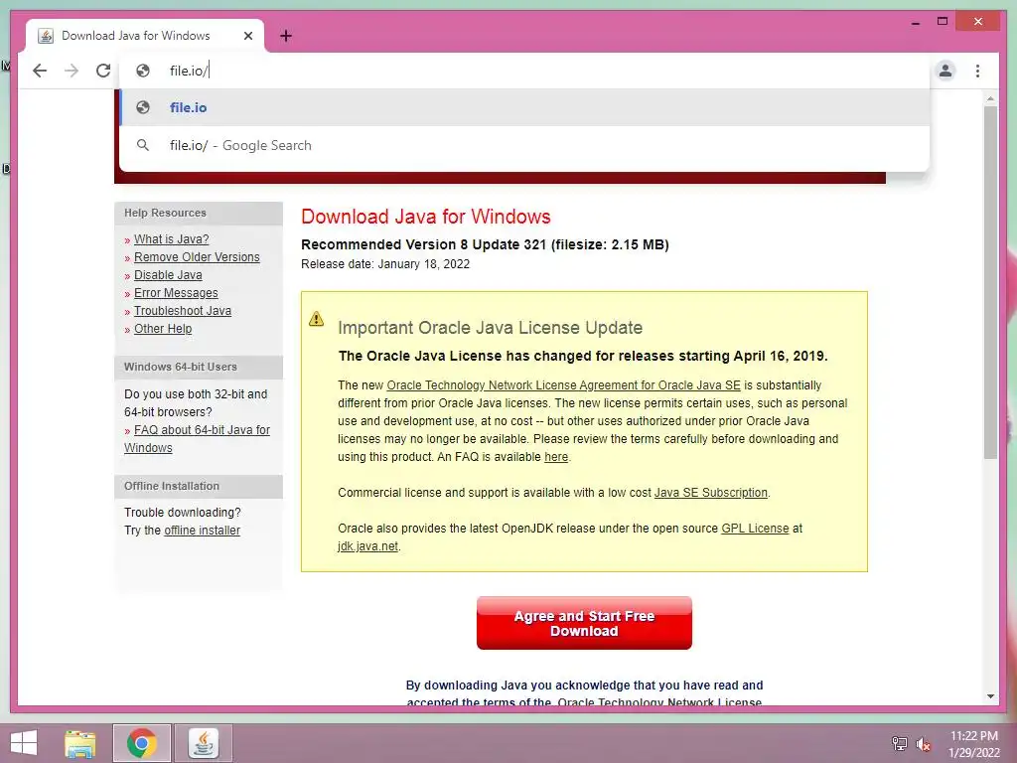Image resolution: width=1017 pixels, height=763 pixels.
Task: Click the Offline Installation section header
Action: pos(199,486)
